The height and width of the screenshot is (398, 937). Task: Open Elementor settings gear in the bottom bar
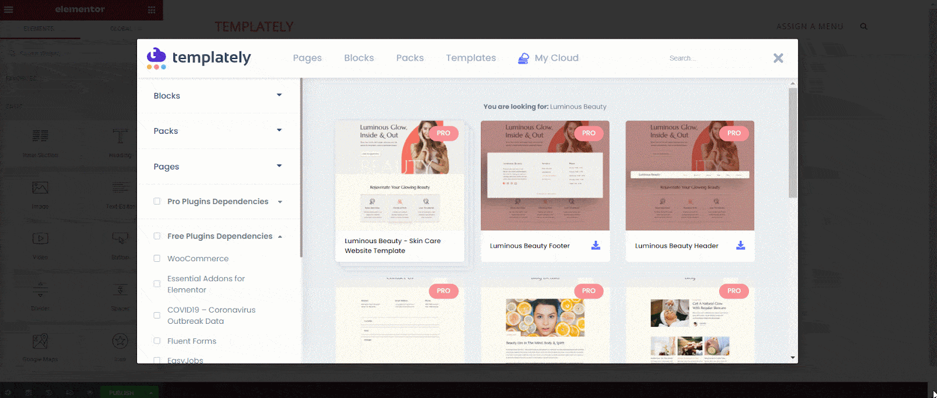pos(8,393)
